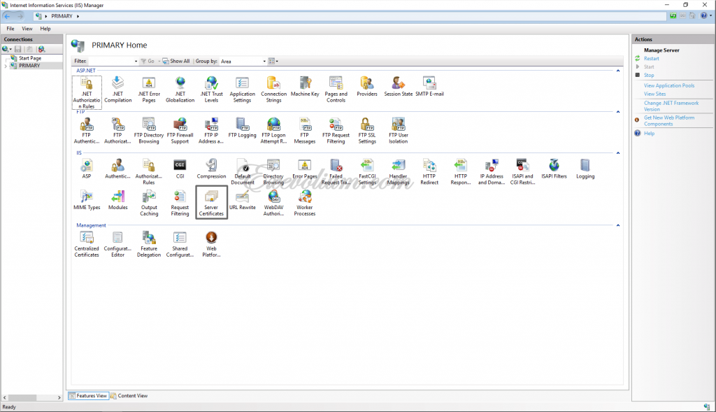Open the View menu
The image size is (716, 412).
(27, 28)
